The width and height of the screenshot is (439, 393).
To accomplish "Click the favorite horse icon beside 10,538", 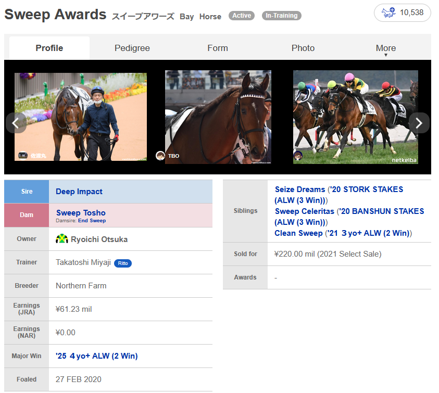I will click(389, 12).
